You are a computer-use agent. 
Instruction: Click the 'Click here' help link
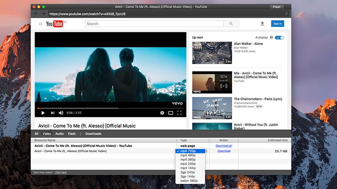(61, 172)
